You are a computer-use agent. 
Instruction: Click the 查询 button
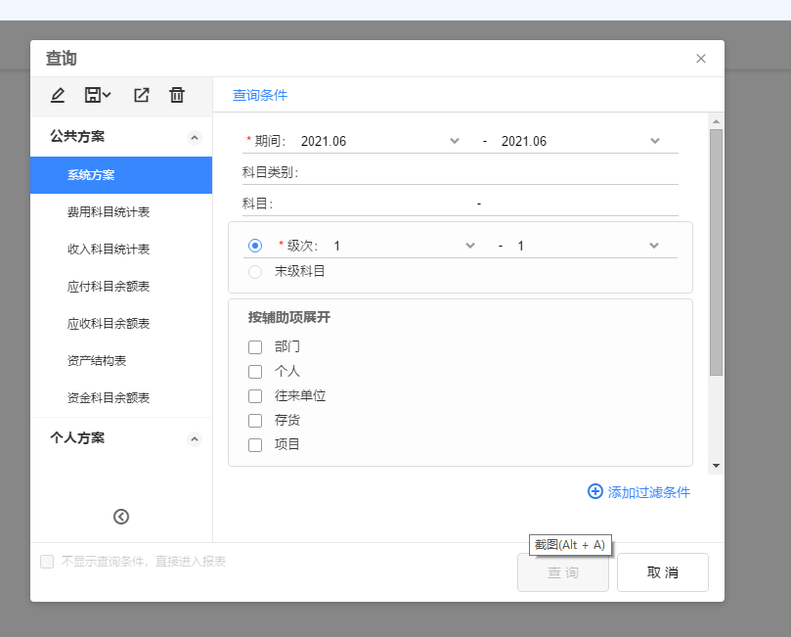[x=563, y=572]
